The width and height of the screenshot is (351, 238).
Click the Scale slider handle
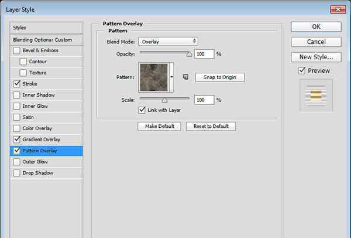164,100
